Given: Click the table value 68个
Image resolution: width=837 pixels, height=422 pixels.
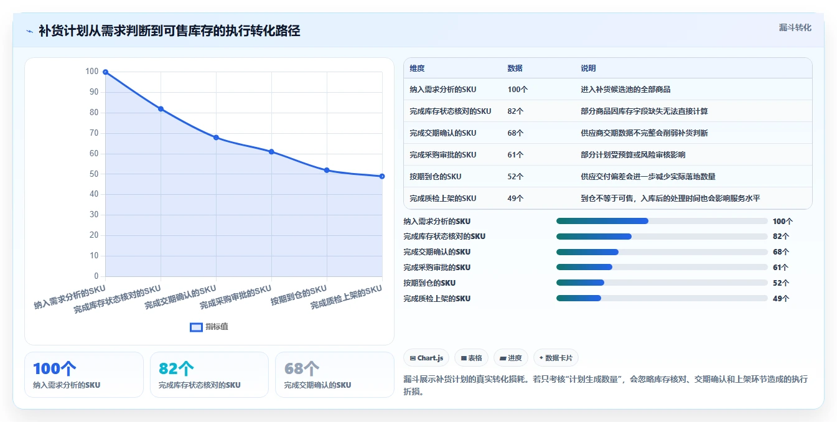Looking at the screenshot, I should click(516, 133).
